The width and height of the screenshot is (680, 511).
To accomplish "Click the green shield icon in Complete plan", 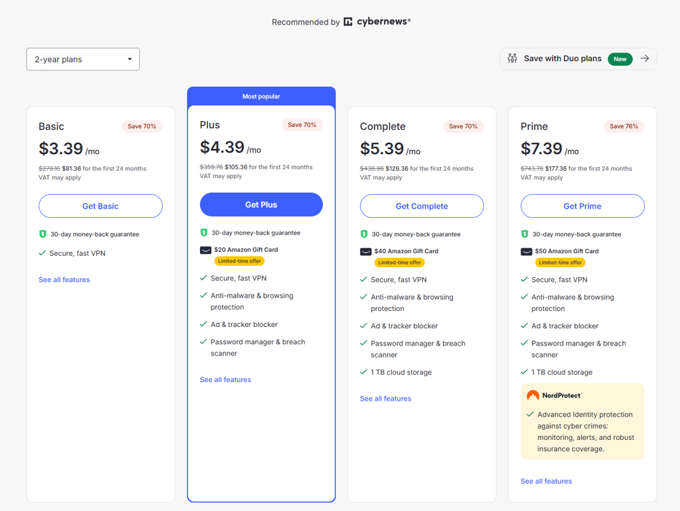I will click(x=364, y=235).
